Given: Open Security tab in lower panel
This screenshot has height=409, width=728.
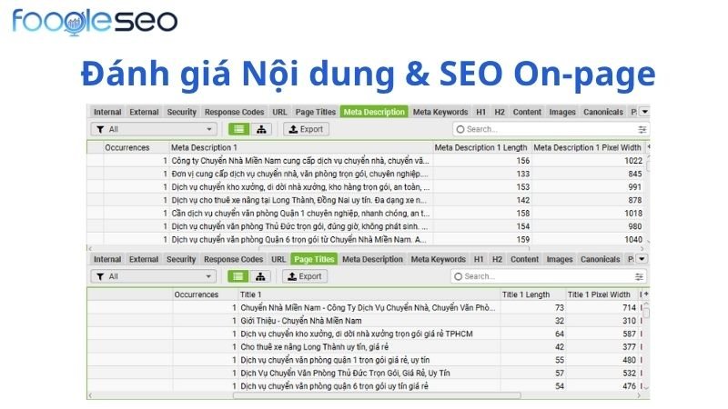Looking at the screenshot, I should point(181,259).
